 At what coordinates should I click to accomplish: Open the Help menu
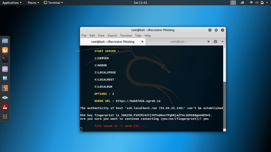148,35
